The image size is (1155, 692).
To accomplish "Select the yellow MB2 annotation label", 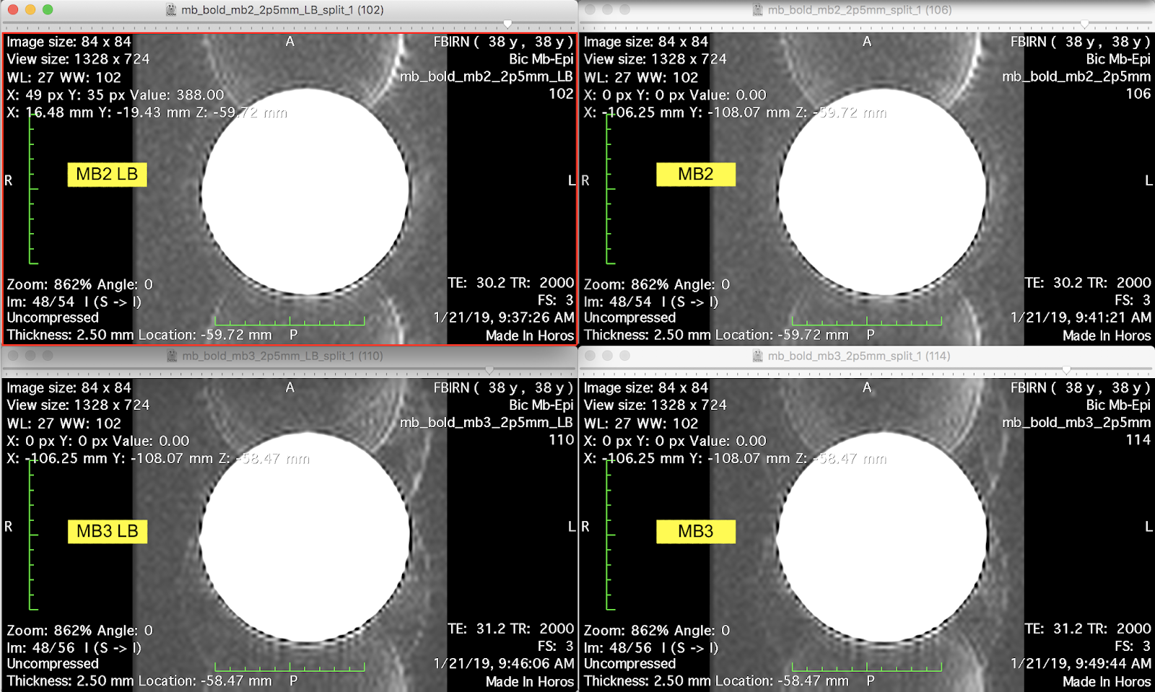I will click(x=695, y=175).
